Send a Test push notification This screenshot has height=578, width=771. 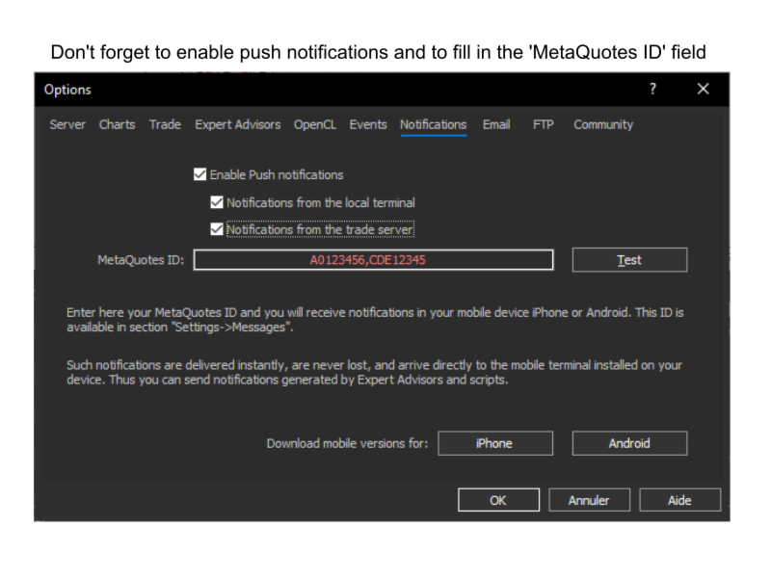(x=629, y=260)
